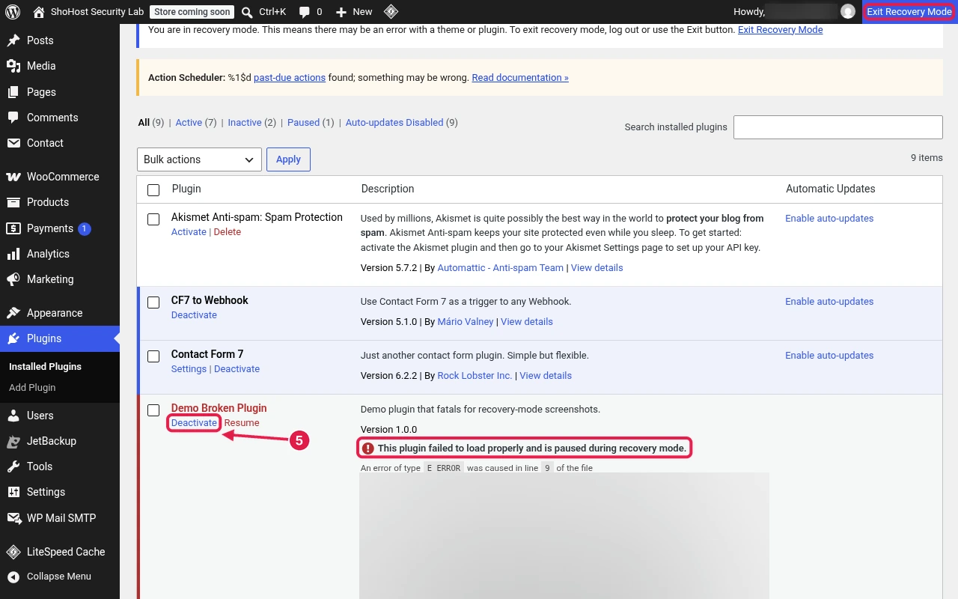
Task: Click the plus New content icon
Action: coord(341,12)
